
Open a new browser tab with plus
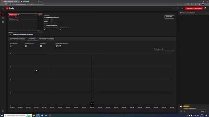click(41, 1)
